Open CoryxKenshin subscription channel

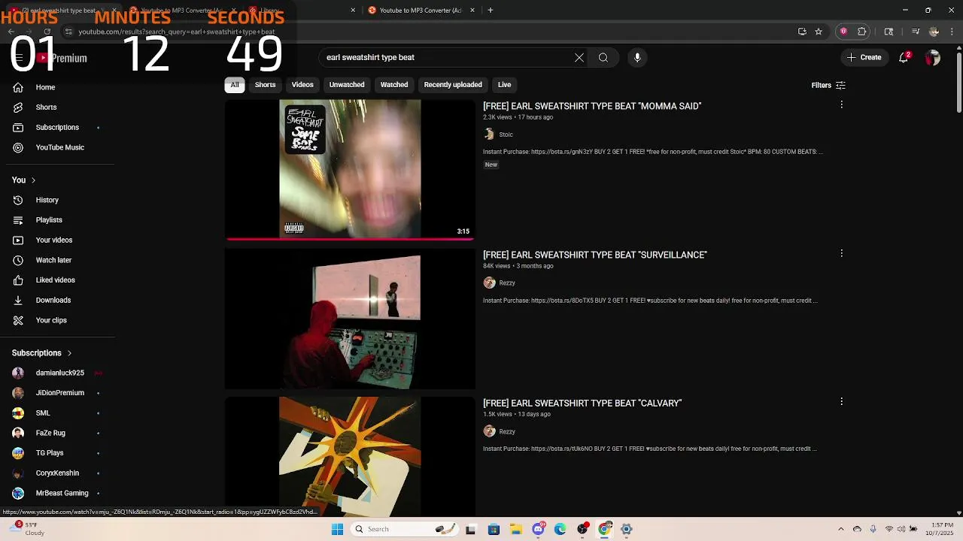click(57, 473)
